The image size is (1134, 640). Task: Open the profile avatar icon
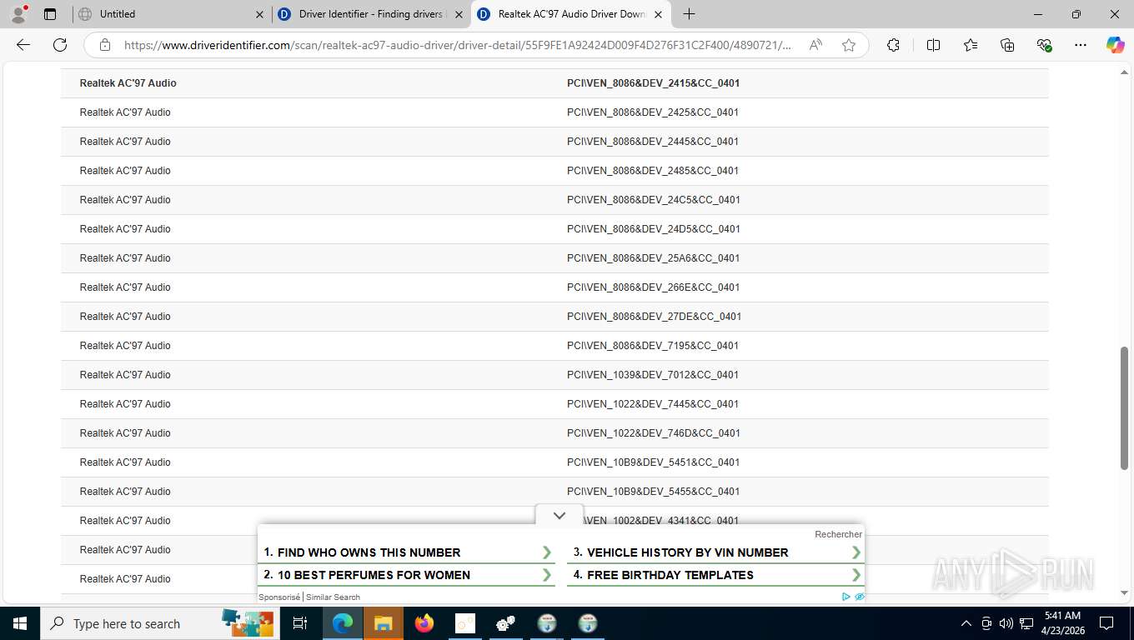18,14
